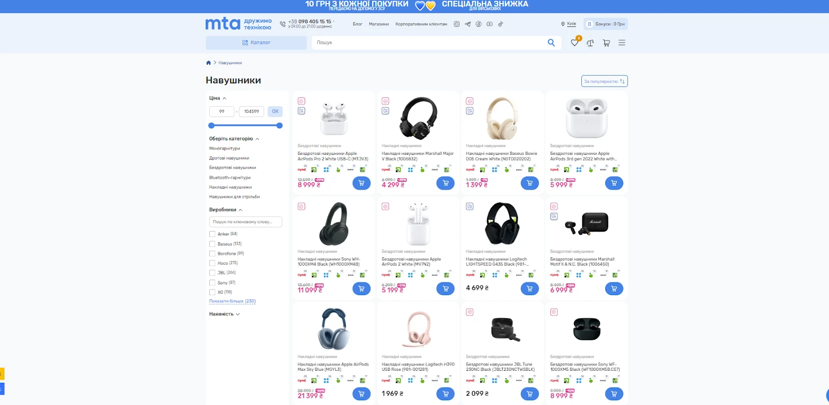This screenshot has width=829, height=405.
Task: Click the ПУМБ bank icon under AirPods Pro 2
Action: (x=302, y=169)
